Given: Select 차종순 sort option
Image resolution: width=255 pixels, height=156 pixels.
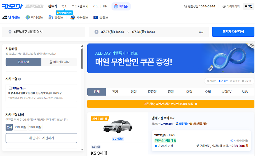Looking at the screenshot, I should pyautogui.click(x=235, y=81).
